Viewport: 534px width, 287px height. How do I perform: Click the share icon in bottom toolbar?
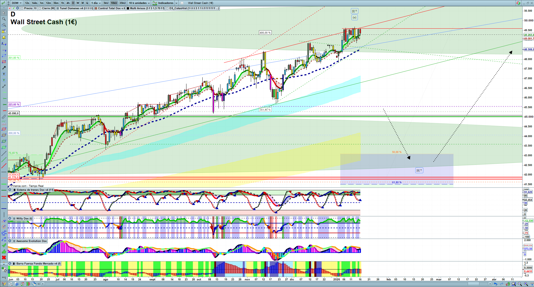pos(11,284)
